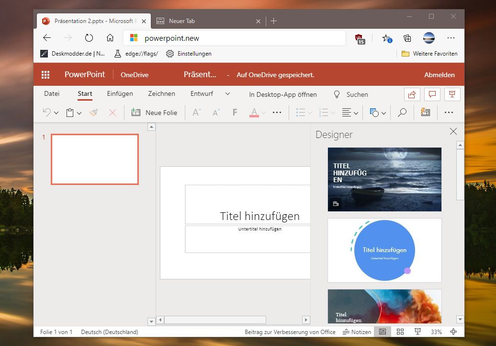Click the Share icon button

tap(412, 94)
